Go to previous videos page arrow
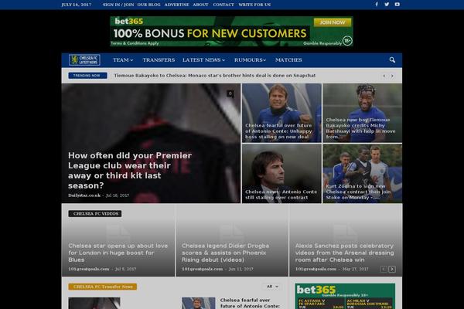Viewport: 464px width, 309px height. 384,269
